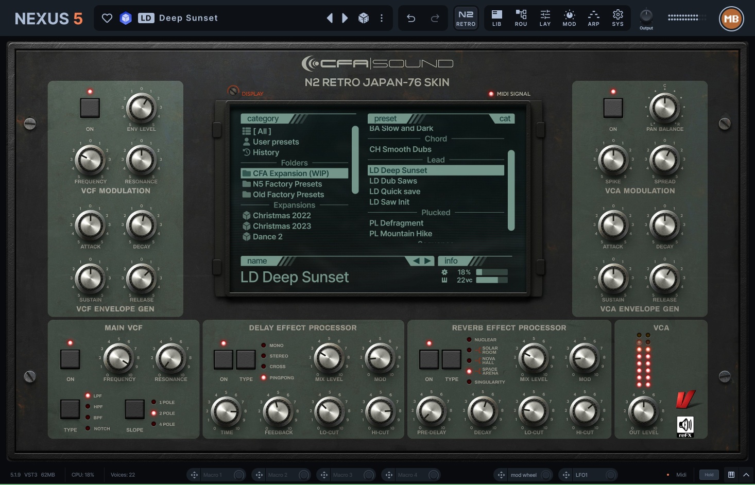Pick a random preset with dice icon

[364, 18]
